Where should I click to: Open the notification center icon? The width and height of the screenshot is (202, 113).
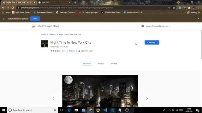tap(198, 110)
